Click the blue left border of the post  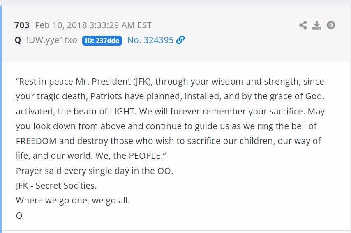[1, 119]
